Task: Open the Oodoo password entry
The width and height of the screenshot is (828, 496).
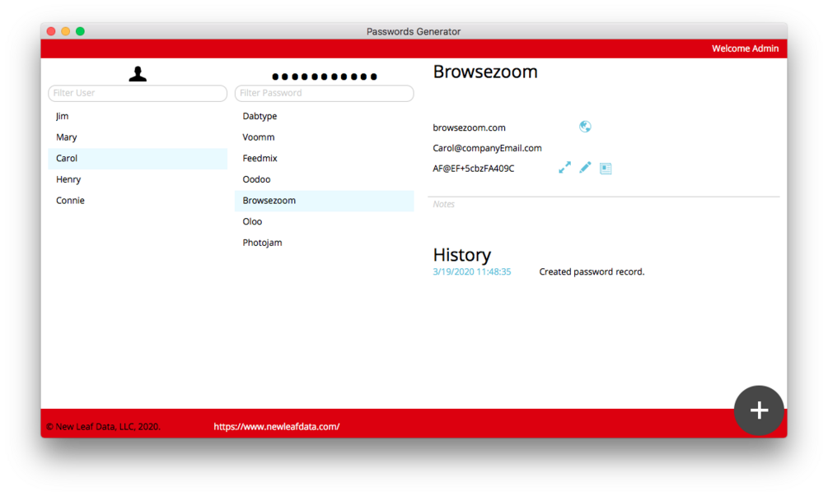Action: tap(325, 179)
